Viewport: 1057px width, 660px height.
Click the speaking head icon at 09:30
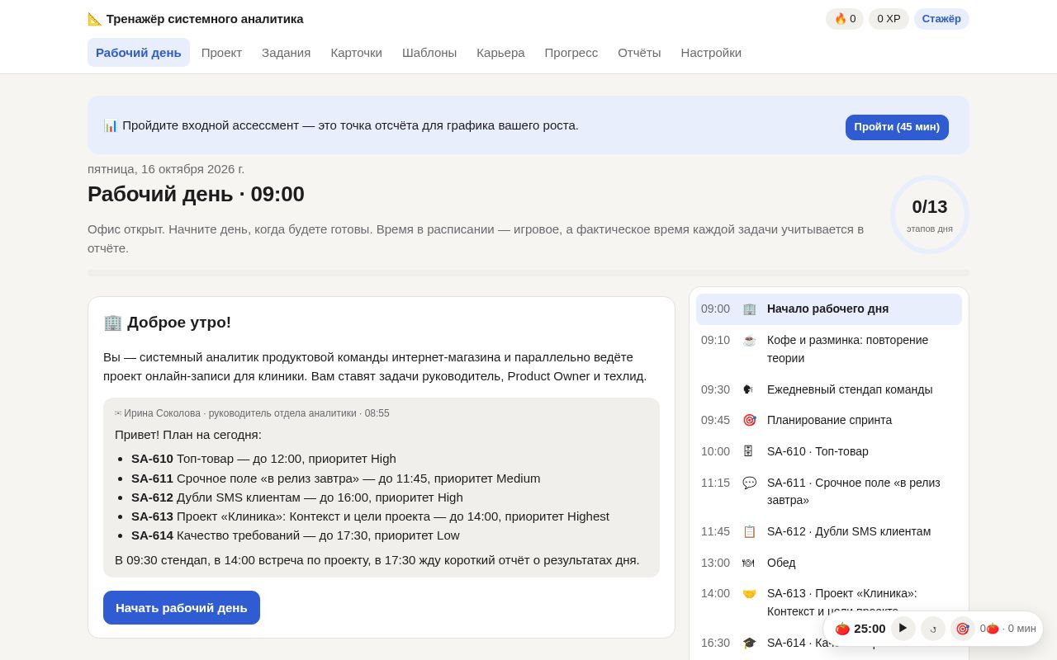click(x=749, y=389)
